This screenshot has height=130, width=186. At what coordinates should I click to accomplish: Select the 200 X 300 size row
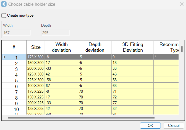[35, 68]
